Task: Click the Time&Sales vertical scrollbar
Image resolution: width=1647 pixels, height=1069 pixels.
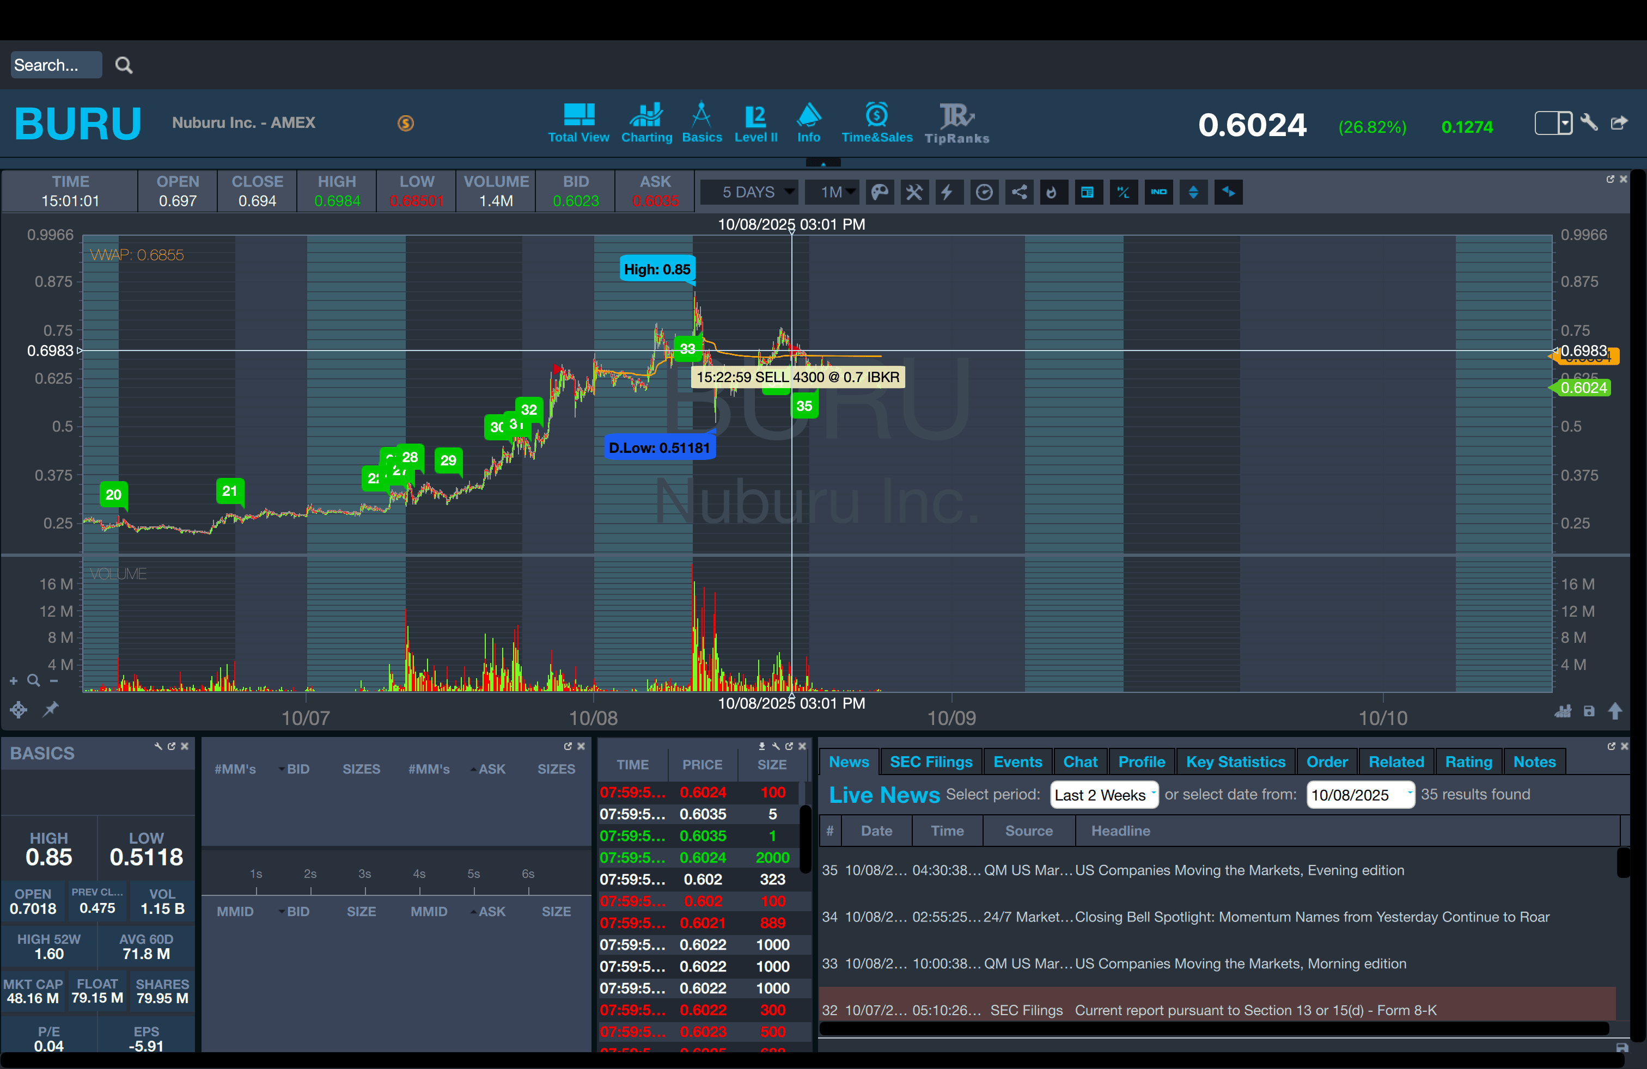Action: [805, 839]
